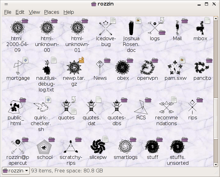Select the pam.sxw document icon
The image size is (220, 177).
[175, 67]
